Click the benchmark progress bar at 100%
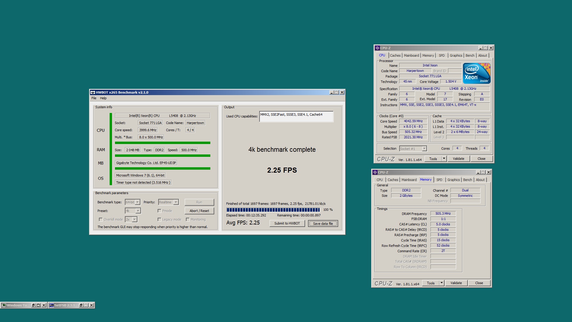 [x=273, y=210]
